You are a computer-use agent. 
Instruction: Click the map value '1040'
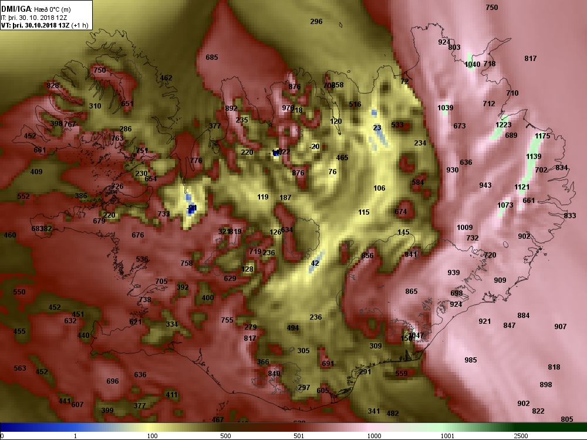(472, 65)
